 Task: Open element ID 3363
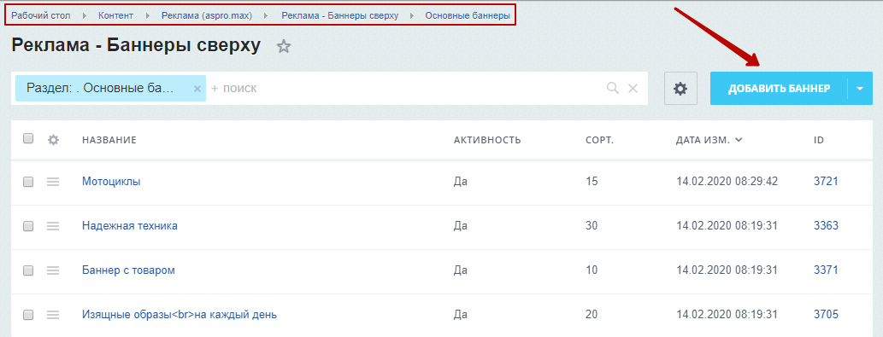click(x=826, y=226)
